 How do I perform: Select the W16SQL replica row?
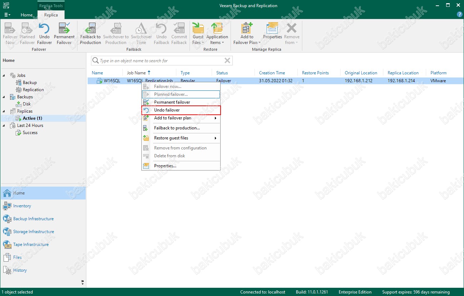[x=275, y=81]
